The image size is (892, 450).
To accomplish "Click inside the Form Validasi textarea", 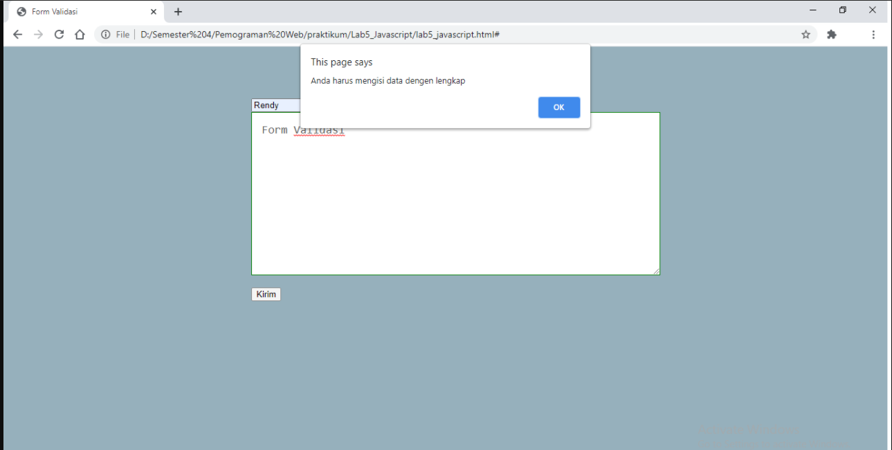I will point(455,194).
